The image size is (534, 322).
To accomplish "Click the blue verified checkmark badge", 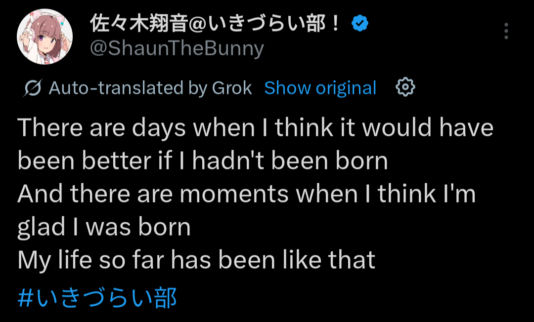I will (360, 24).
